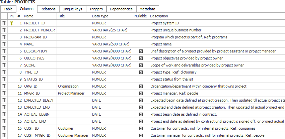
Task: Click the Nullable column header
Action: [141, 16]
